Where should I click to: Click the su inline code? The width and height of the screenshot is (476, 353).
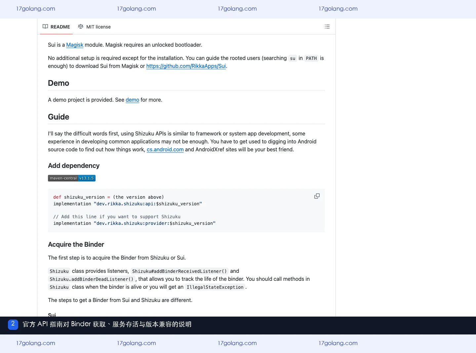point(293,58)
